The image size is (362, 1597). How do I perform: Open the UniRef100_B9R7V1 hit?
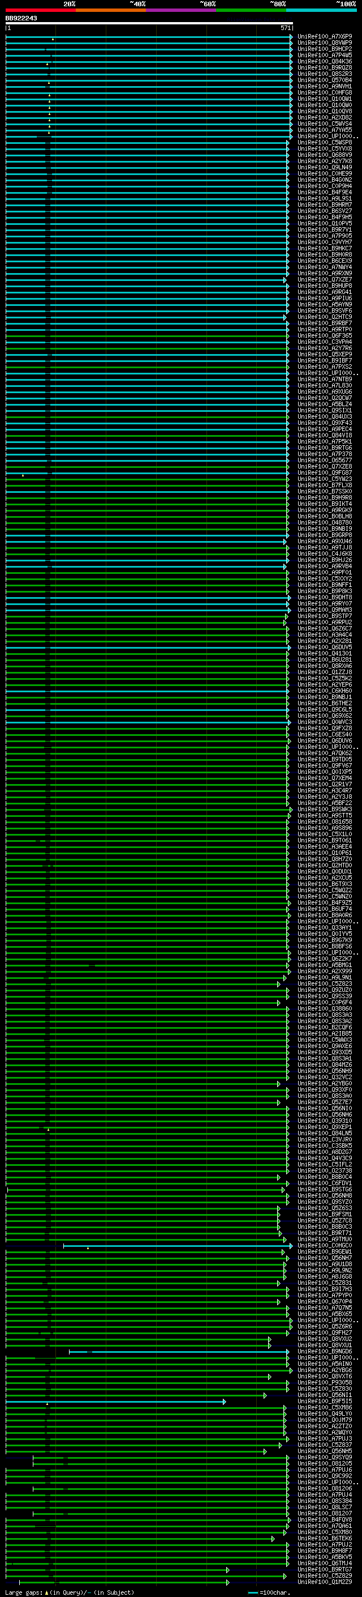[324, 230]
